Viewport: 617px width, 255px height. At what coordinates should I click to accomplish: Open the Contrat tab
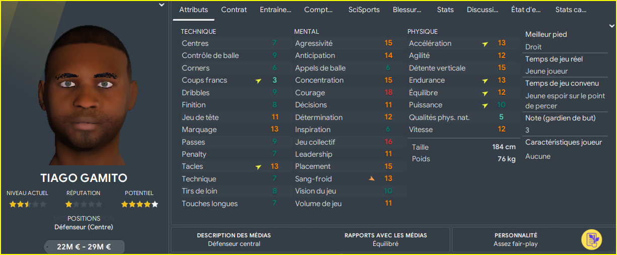(x=234, y=10)
